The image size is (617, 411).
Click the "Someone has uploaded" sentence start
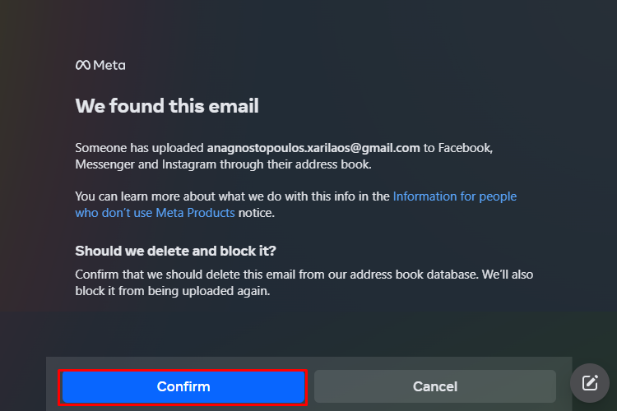(139, 148)
